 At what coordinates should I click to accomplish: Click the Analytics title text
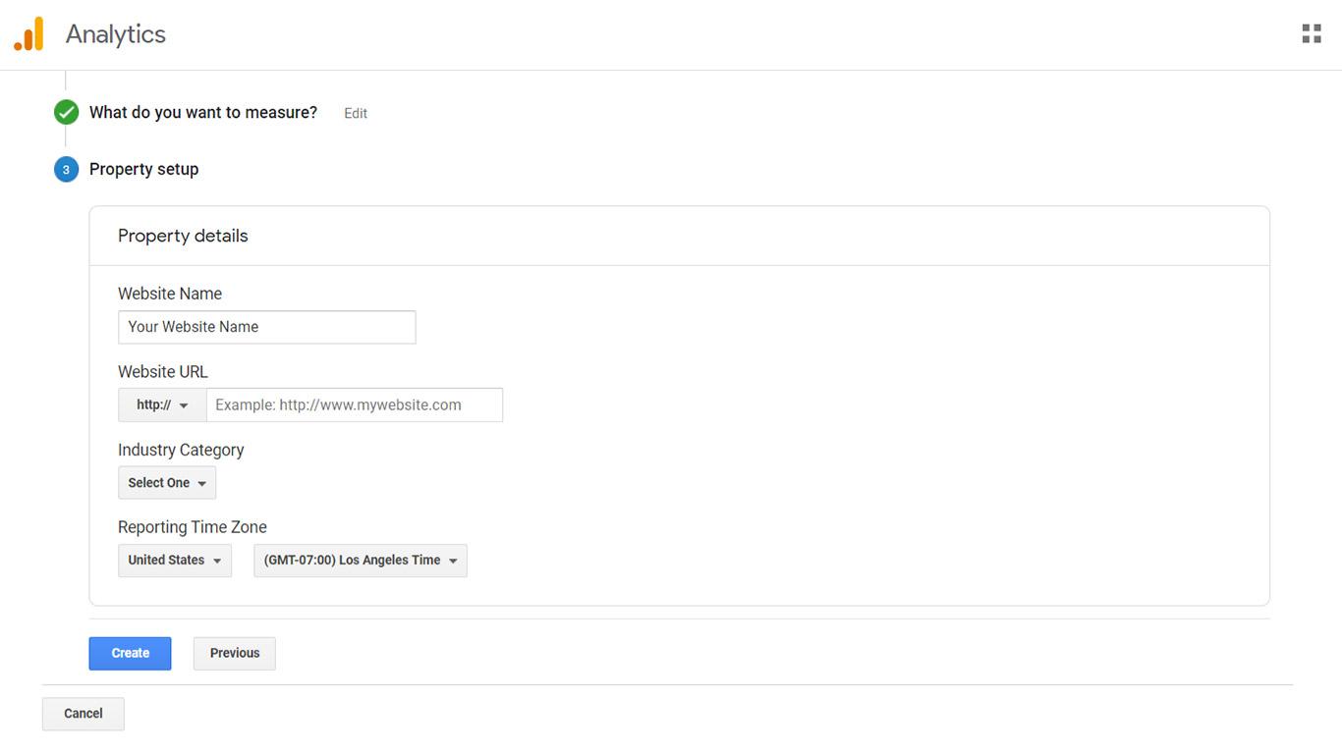116,34
